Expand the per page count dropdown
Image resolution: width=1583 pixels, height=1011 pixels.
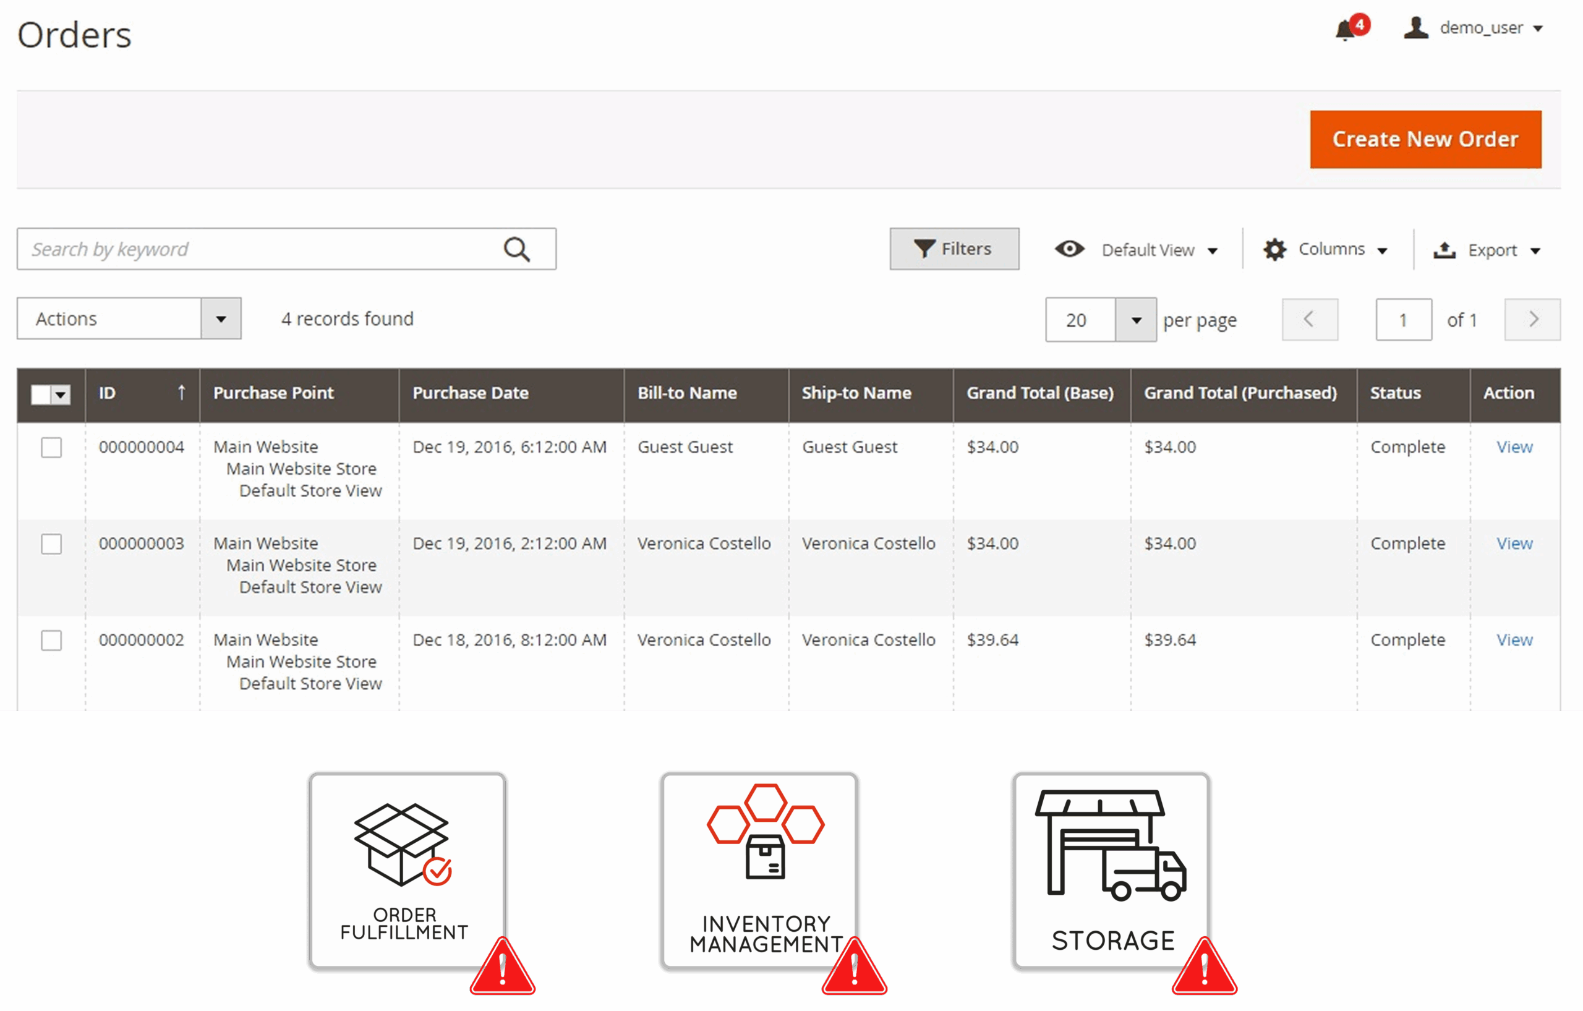[x=1135, y=320]
